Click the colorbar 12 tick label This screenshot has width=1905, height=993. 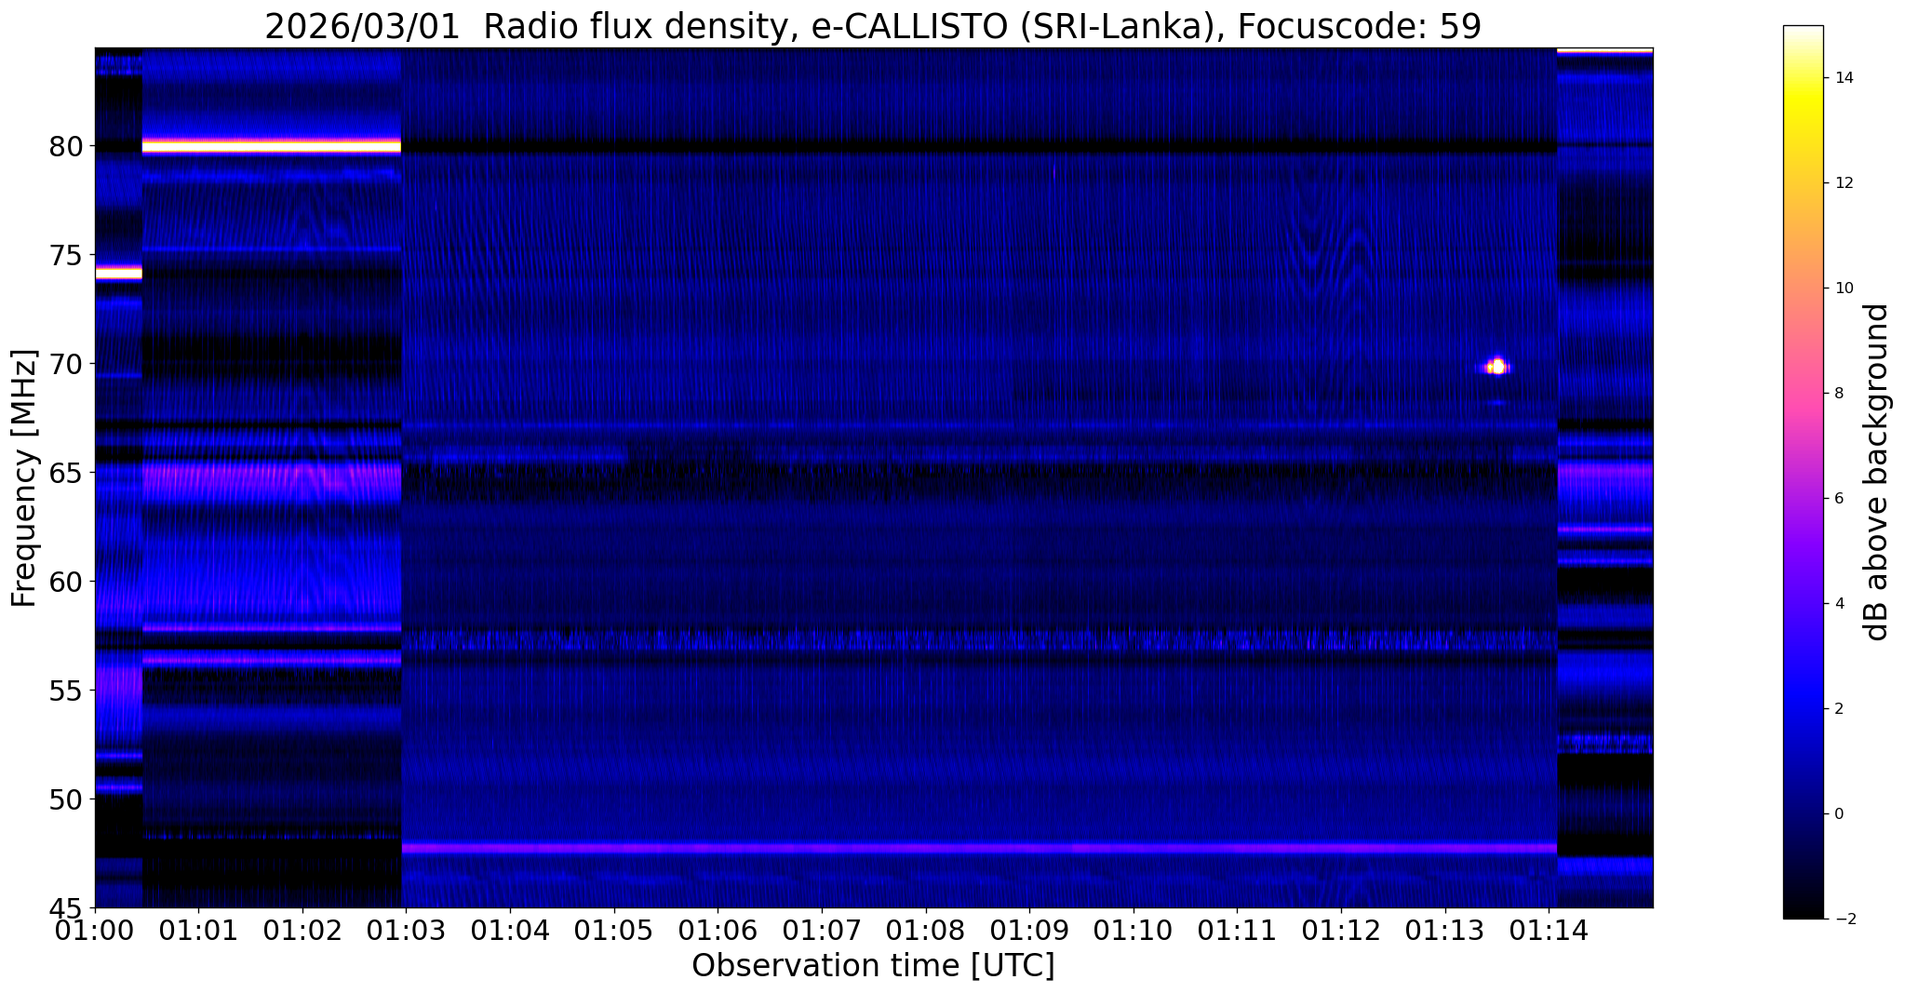tap(1842, 183)
